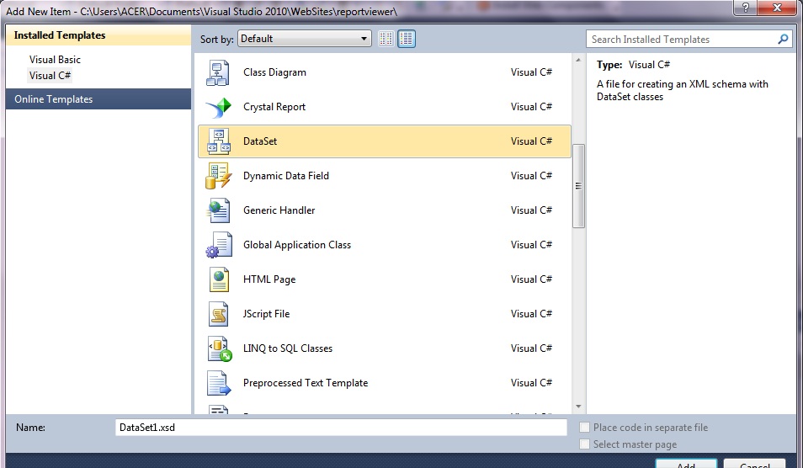Click 'Visual C#' in the DataSet row
This screenshot has height=468, width=803.
531,141
